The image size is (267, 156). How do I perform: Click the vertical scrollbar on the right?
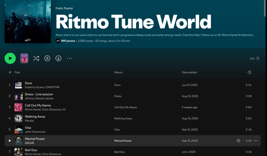(x=265, y=8)
